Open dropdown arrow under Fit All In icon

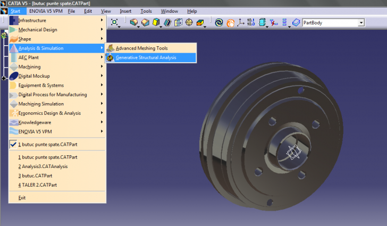119,27
